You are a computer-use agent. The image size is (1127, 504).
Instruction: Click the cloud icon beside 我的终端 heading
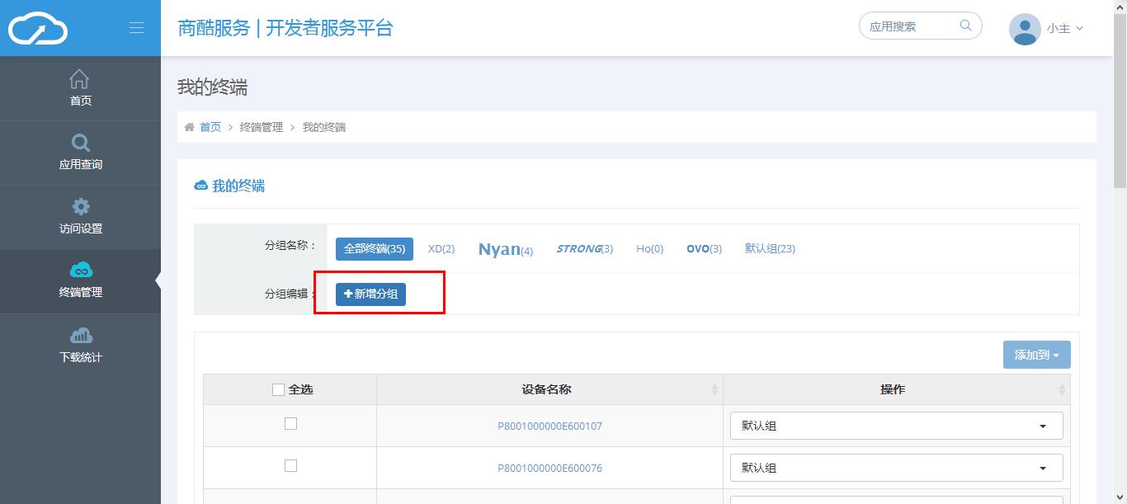coord(200,186)
